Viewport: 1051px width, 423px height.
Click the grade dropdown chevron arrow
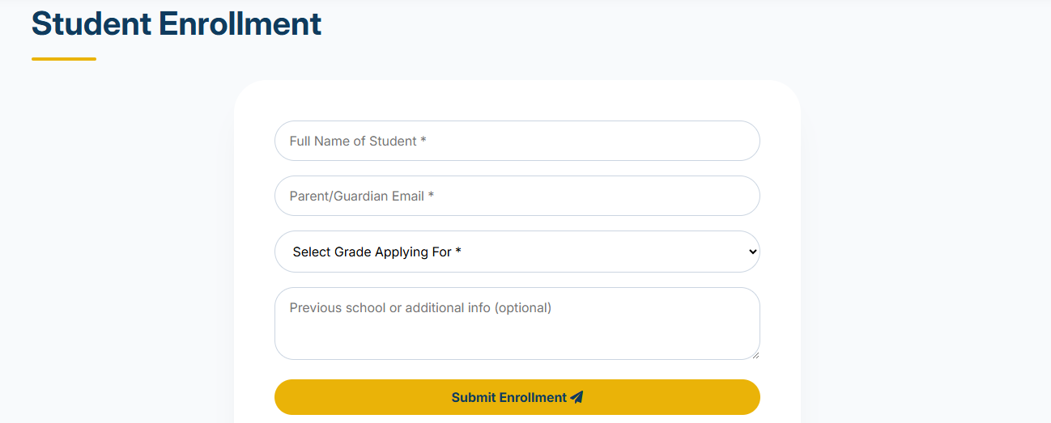(752, 252)
